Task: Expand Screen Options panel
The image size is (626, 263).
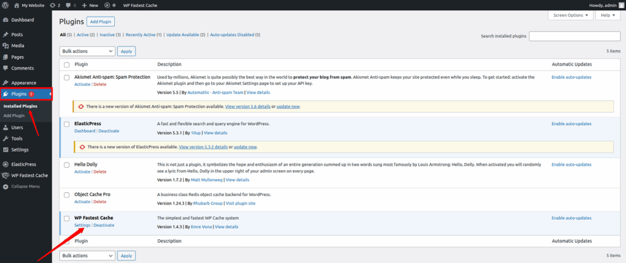Action: point(570,15)
